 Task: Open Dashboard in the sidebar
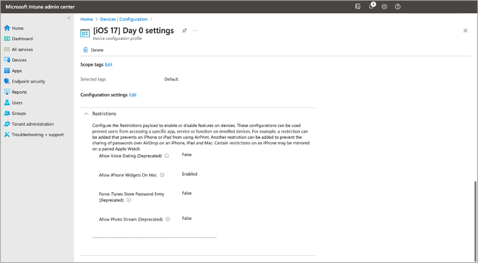pyautogui.click(x=18, y=39)
